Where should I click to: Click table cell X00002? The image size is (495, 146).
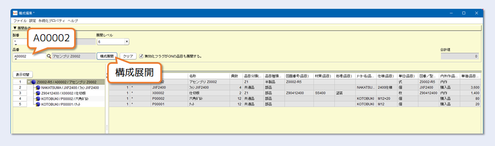[169, 93]
